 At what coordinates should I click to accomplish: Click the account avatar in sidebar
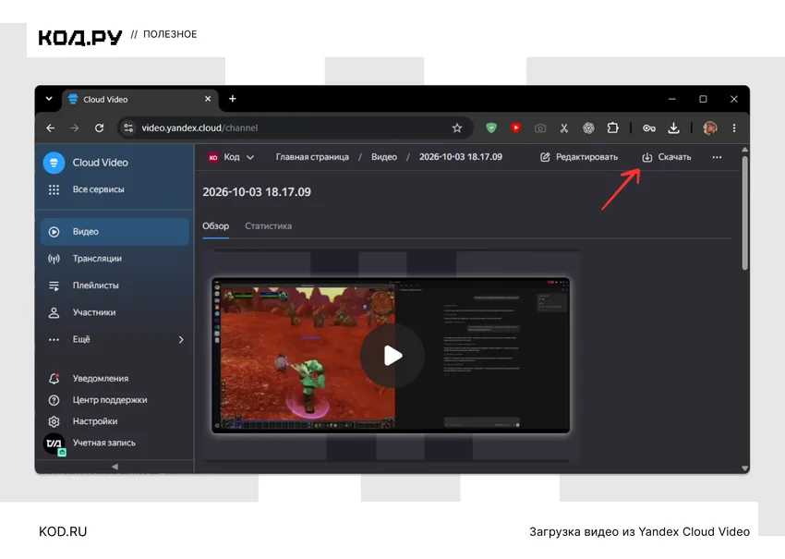54,444
